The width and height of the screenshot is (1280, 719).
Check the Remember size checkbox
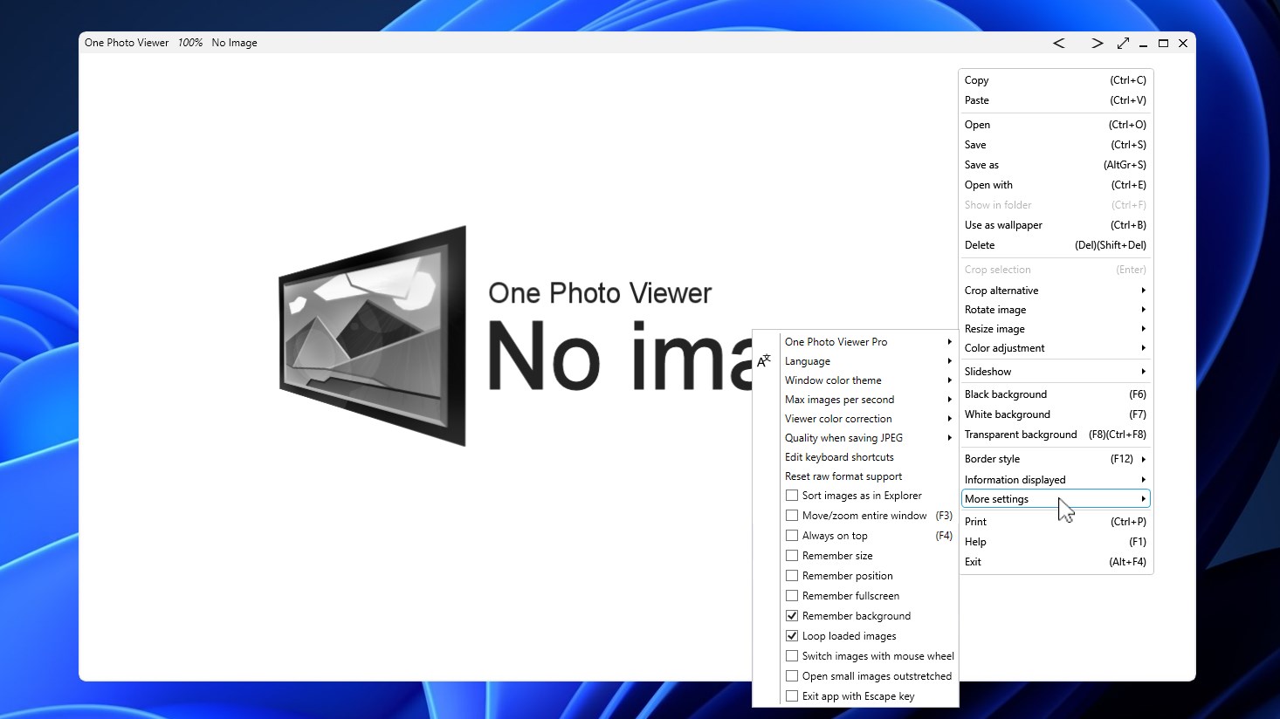(x=792, y=555)
